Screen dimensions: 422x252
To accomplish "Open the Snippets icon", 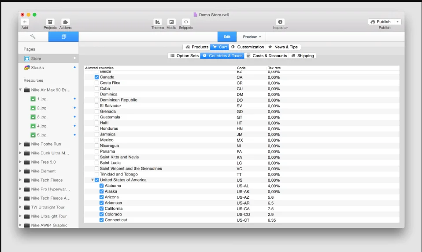I will pyautogui.click(x=186, y=22).
